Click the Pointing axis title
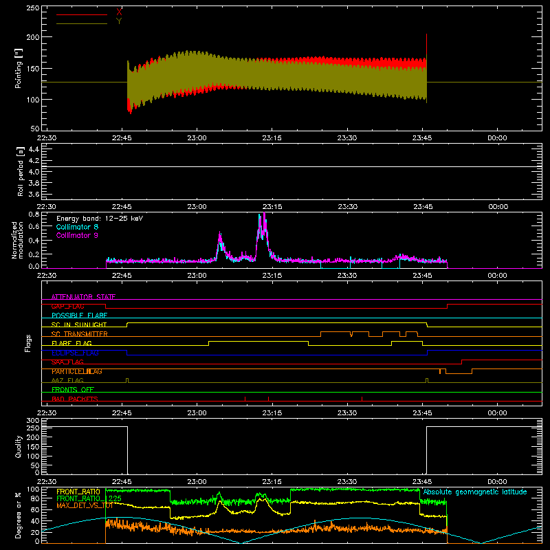The image size is (550, 550). (x=19, y=68)
